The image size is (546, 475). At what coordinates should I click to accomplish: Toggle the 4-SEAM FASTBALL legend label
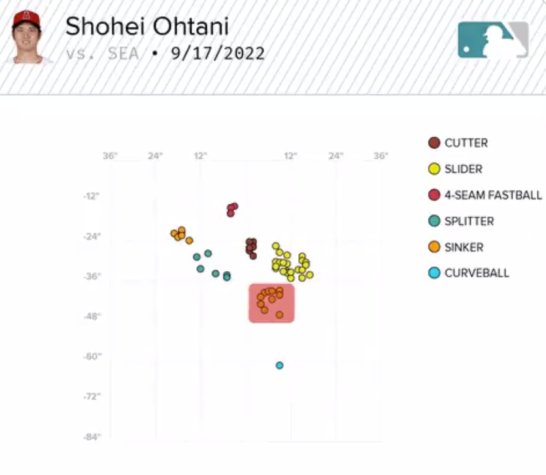coord(493,195)
